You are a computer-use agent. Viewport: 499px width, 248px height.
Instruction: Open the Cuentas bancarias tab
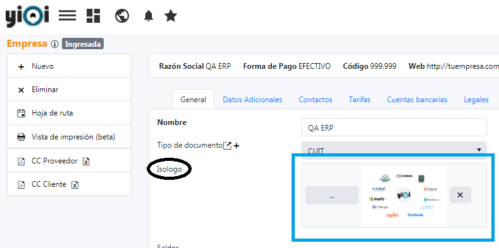point(417,100)
